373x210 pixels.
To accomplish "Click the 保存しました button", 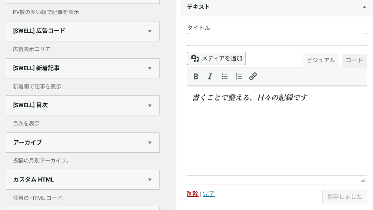I will [x=344, y=197].
